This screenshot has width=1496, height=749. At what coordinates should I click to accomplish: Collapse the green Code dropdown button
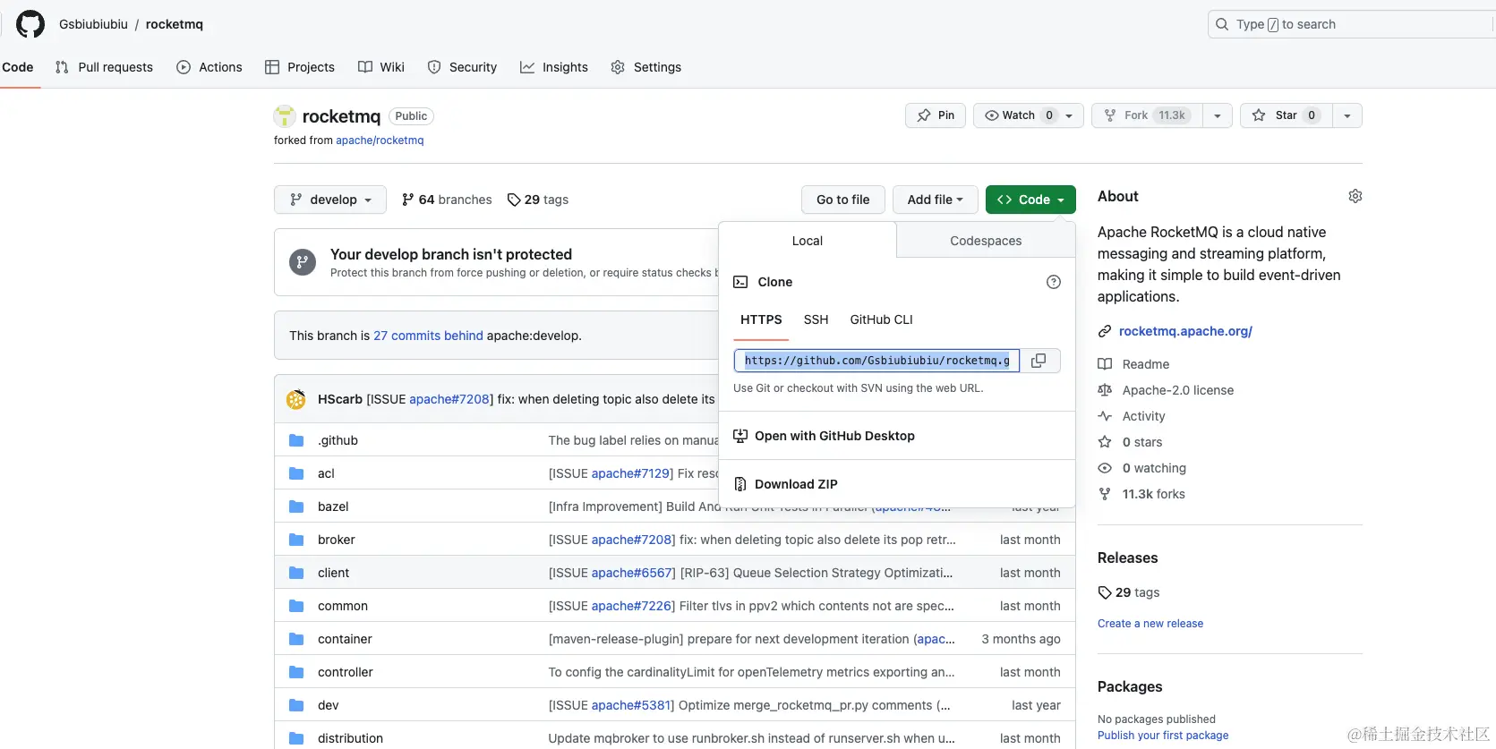click(x=1030, y=200)
